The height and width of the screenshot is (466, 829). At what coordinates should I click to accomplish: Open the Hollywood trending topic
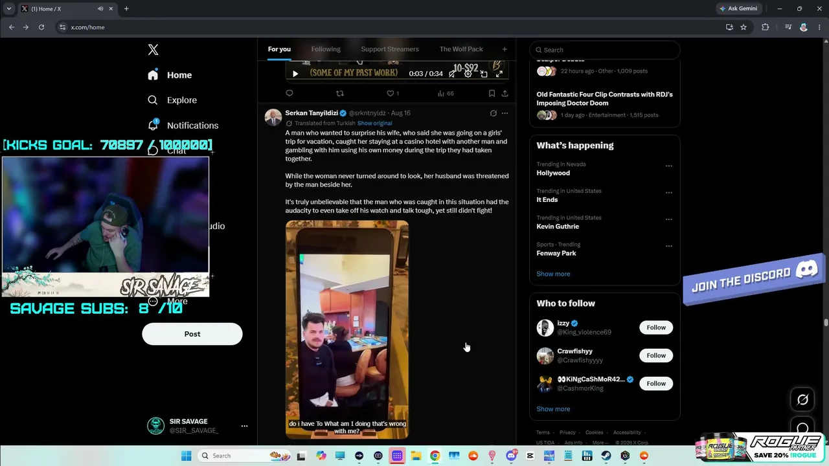553,173
